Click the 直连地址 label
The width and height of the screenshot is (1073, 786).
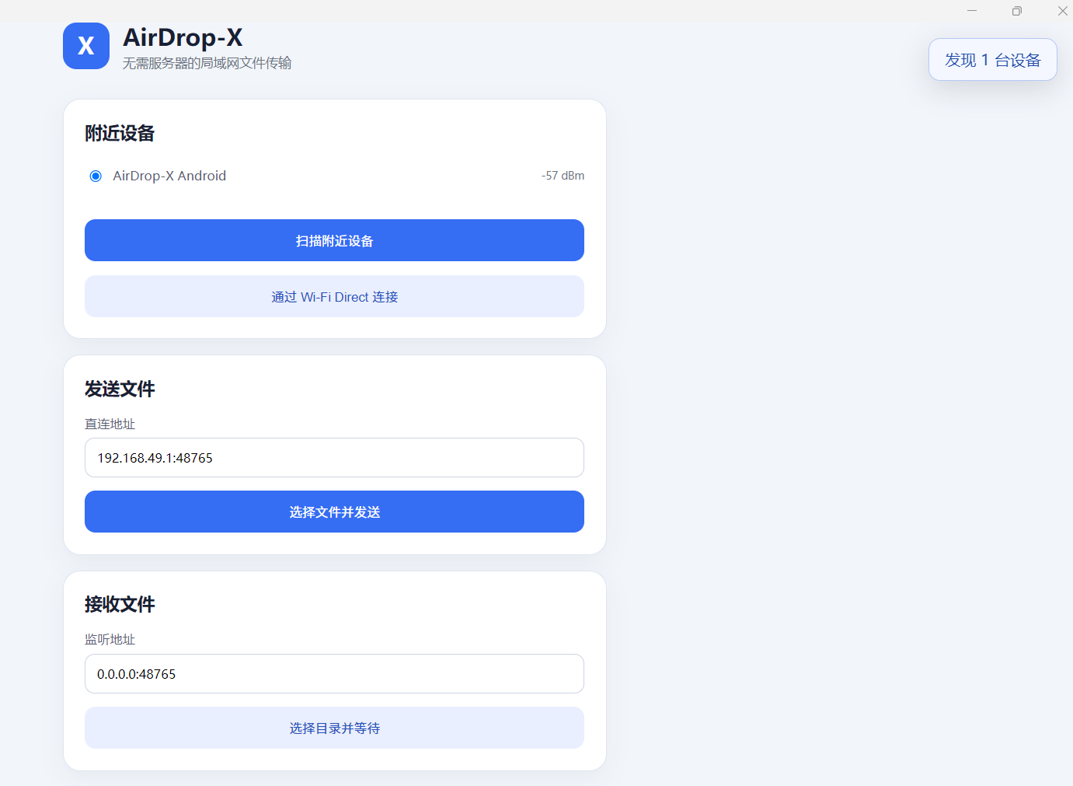[x=110, y=424]
